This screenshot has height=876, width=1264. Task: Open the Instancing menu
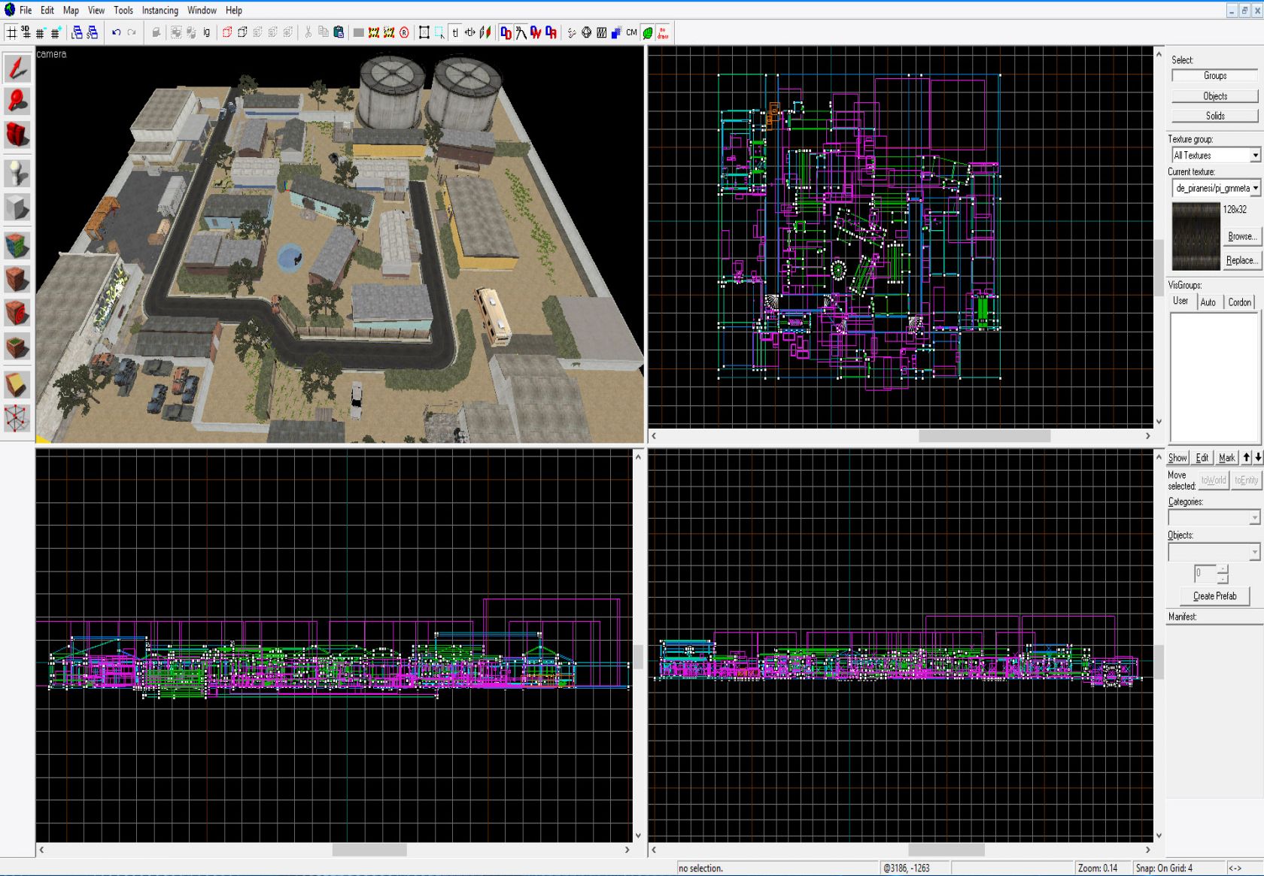(160, 11)
